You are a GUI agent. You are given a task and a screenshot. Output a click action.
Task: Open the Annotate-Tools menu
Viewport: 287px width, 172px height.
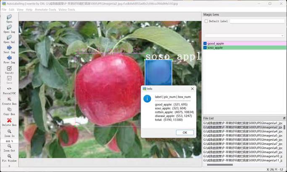(x=45, y=10)
